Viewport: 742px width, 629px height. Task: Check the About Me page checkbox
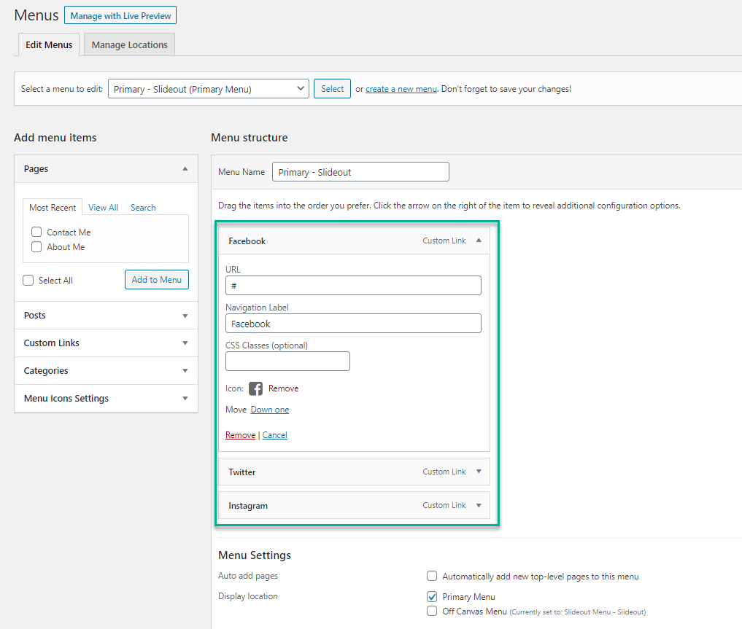pos(36,246)
